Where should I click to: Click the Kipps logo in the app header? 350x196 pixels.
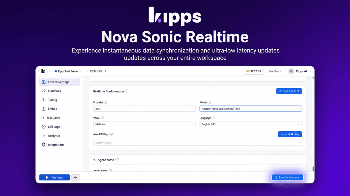click(43, 71)
